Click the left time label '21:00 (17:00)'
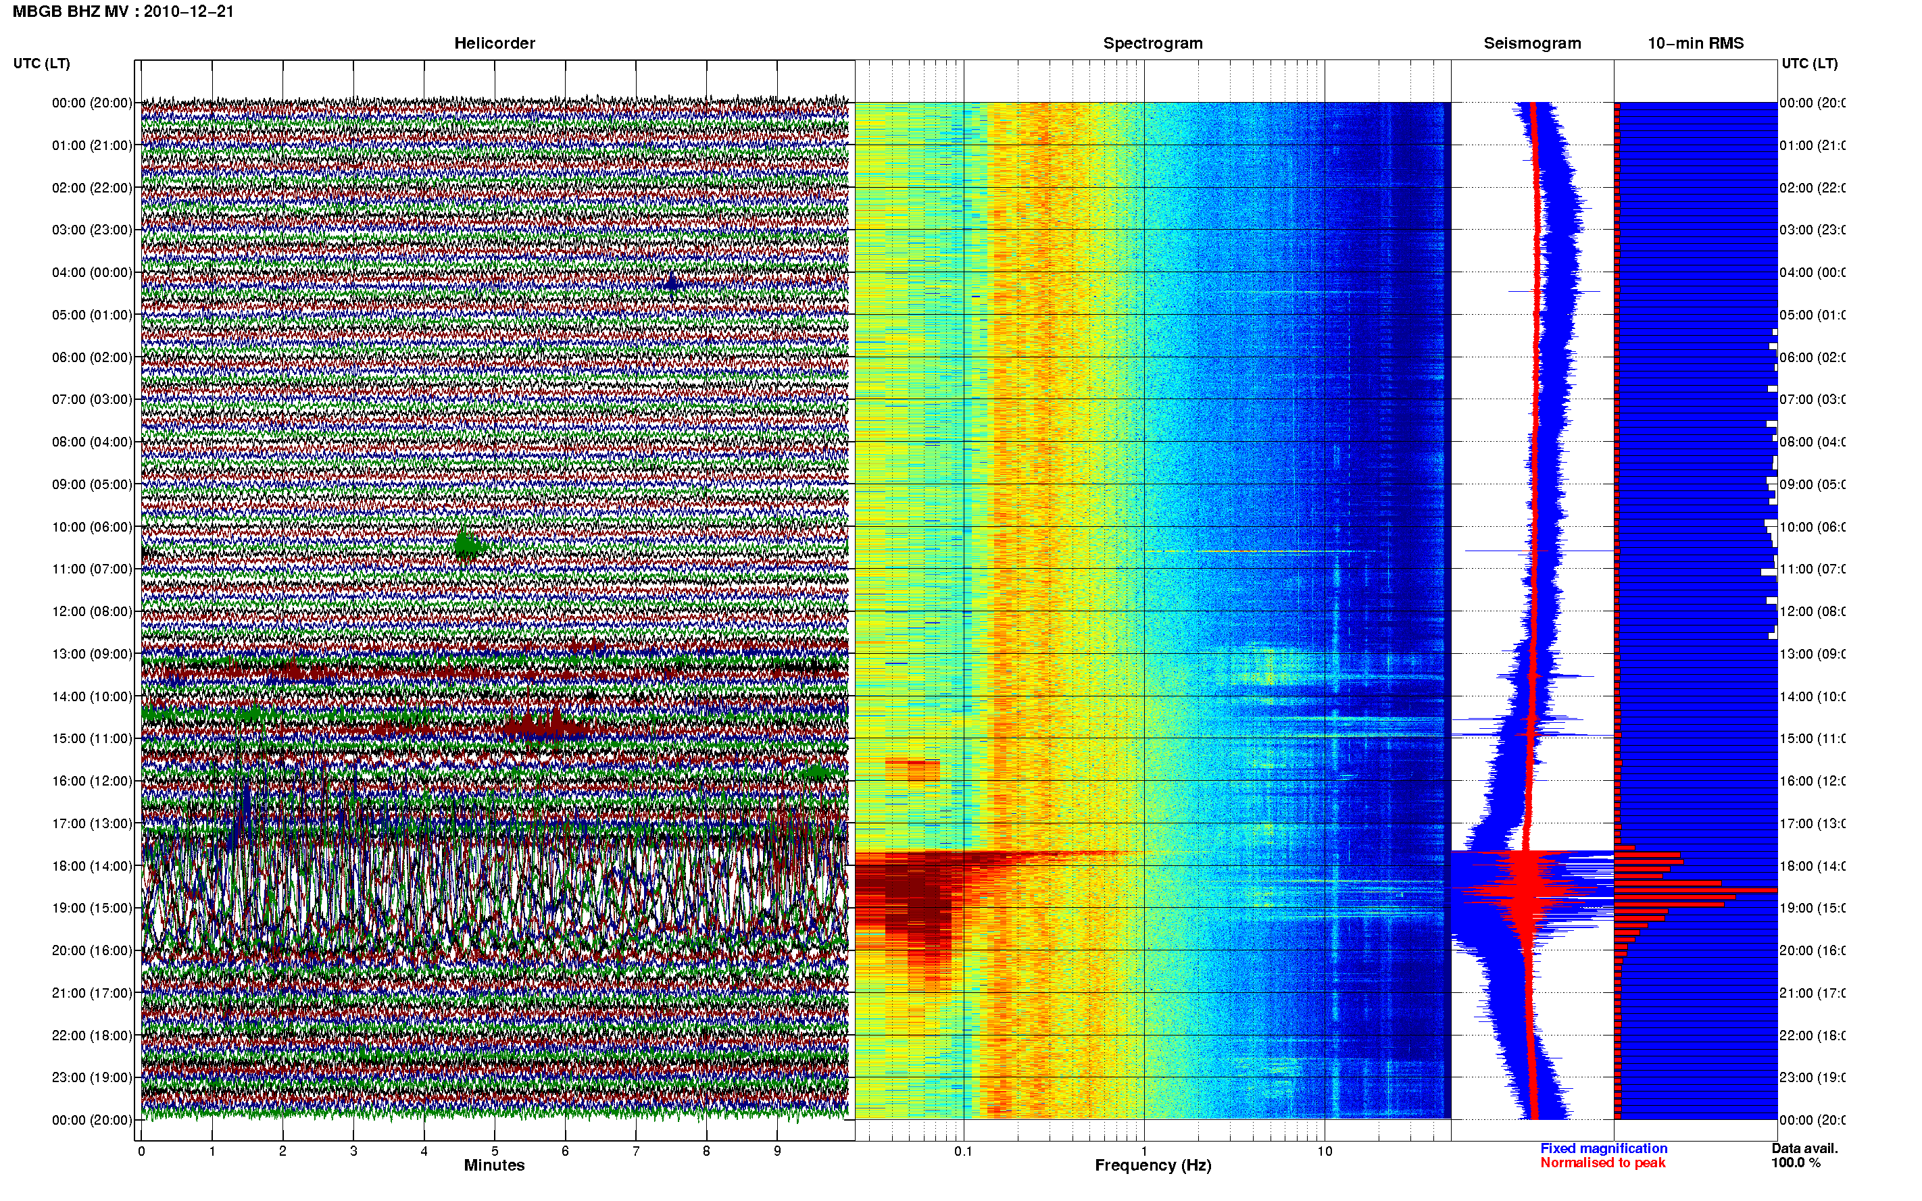This screenshot has height=1201, width=1922. 92,993
